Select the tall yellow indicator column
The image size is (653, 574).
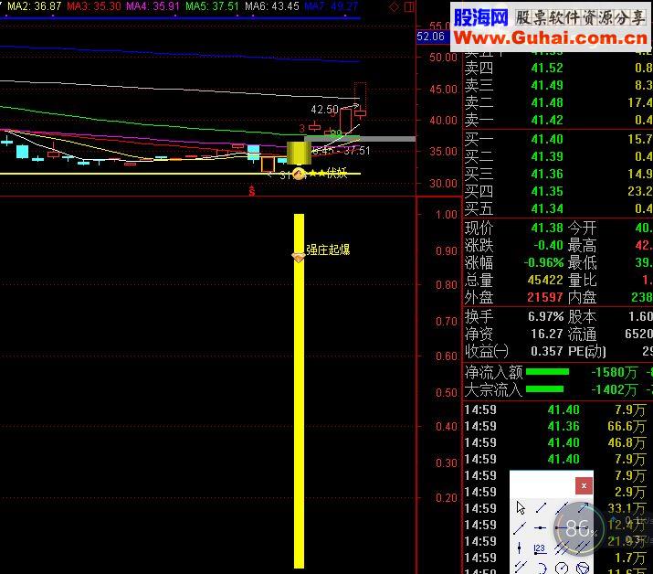click(299, 391)
